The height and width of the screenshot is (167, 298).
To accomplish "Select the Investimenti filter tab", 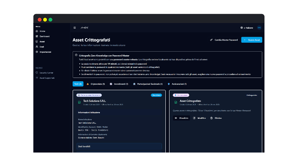I will coord(119,84).
